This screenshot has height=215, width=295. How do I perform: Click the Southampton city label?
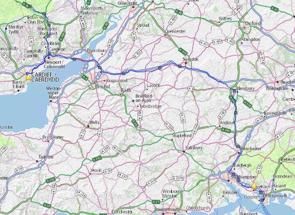(243, 177)
